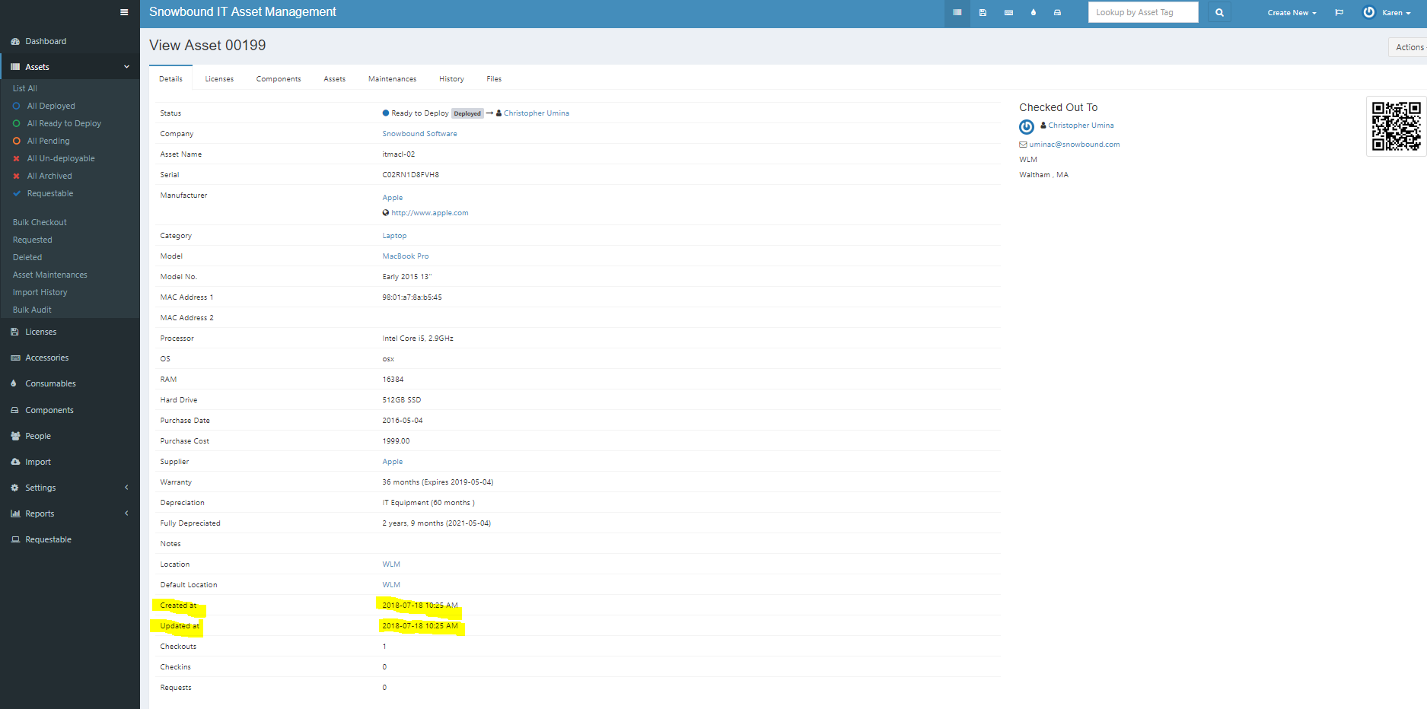Switch to the Maintenances tab
The image size is (1427, 709).
[x=392, y=78]
